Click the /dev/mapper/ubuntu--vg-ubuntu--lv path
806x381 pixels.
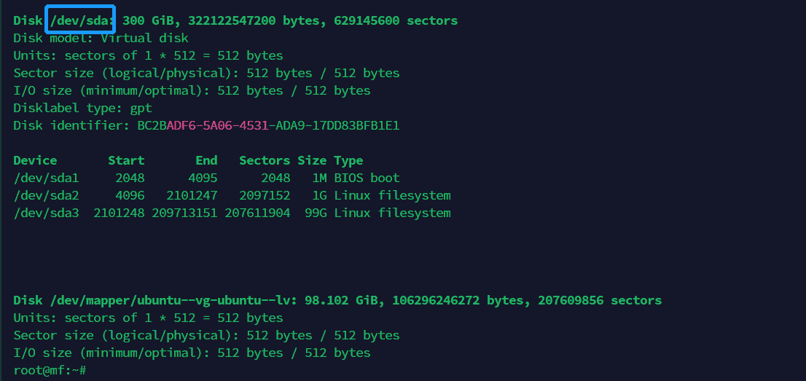click(173, 300)
